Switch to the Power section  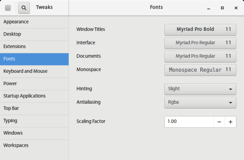[x=34, y=84]
